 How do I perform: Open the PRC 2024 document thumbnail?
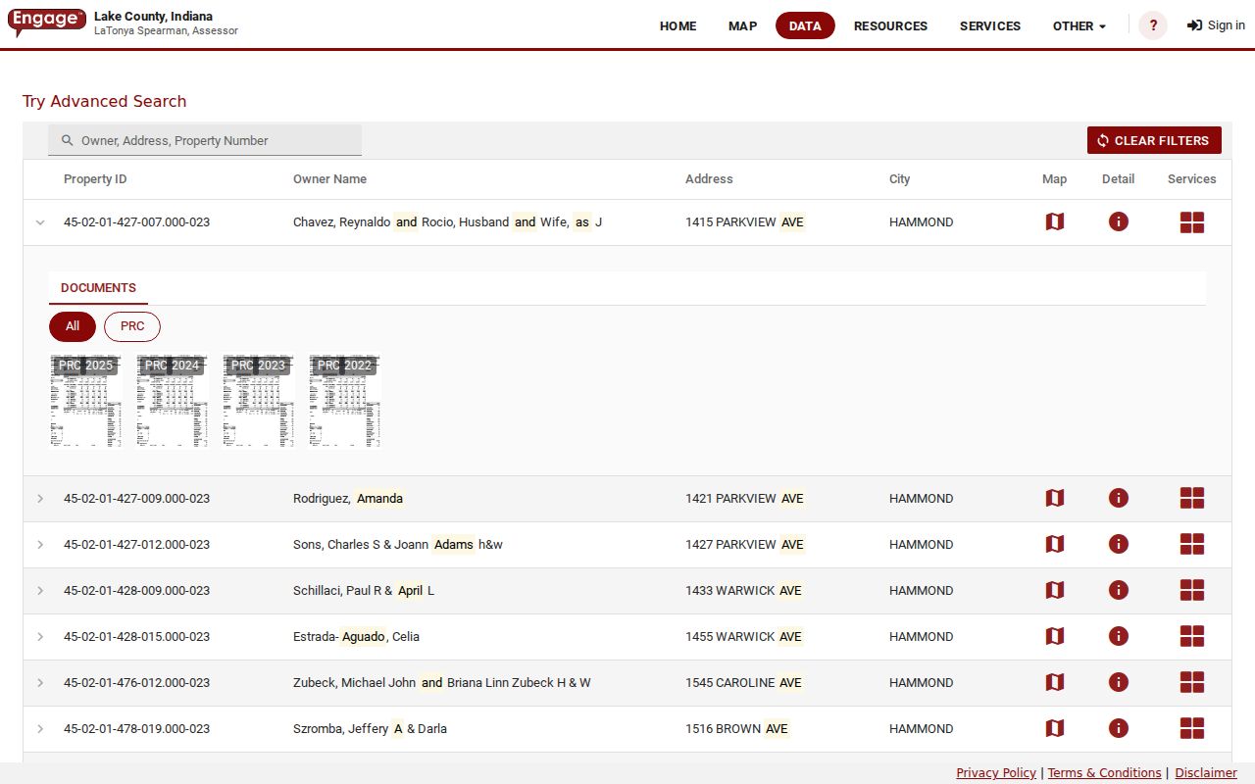point(173,401)
